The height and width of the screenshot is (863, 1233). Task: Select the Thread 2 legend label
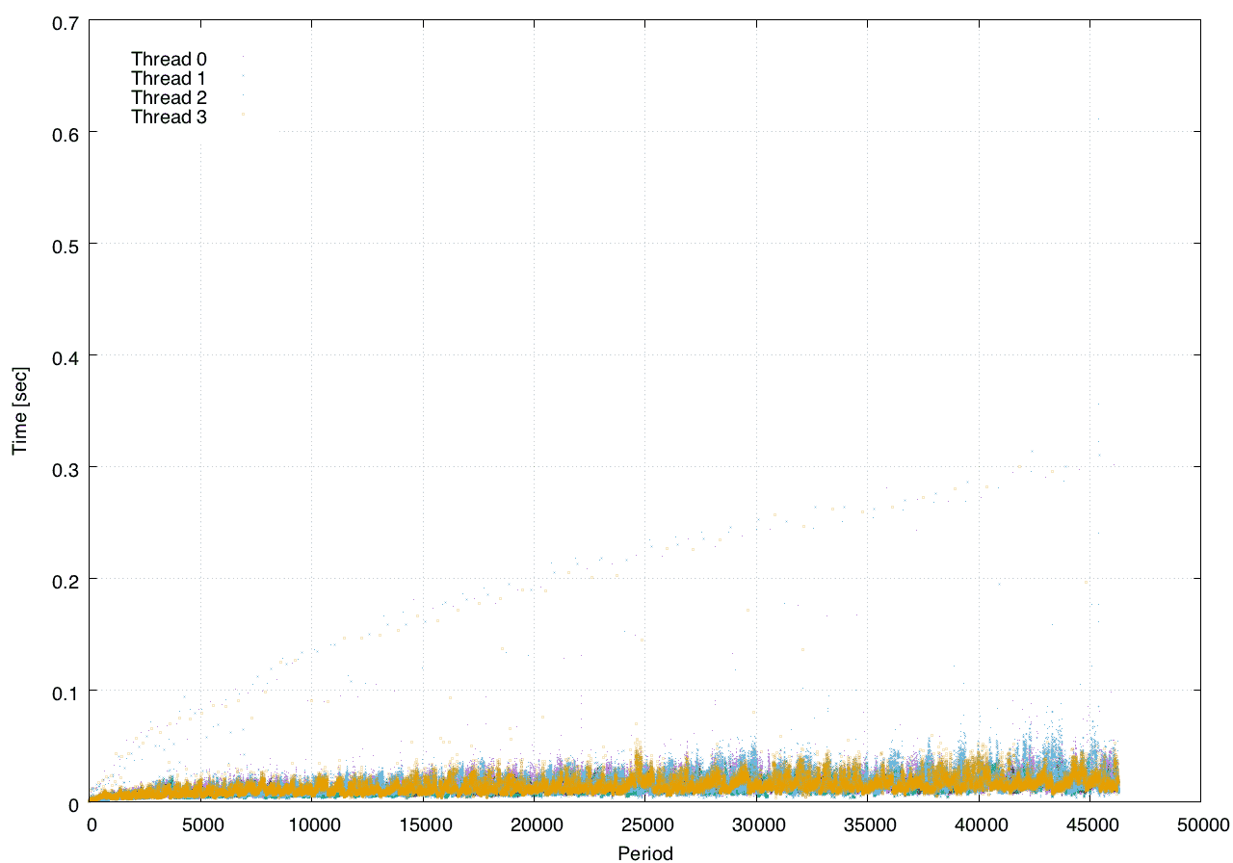[x=169, y=97]
